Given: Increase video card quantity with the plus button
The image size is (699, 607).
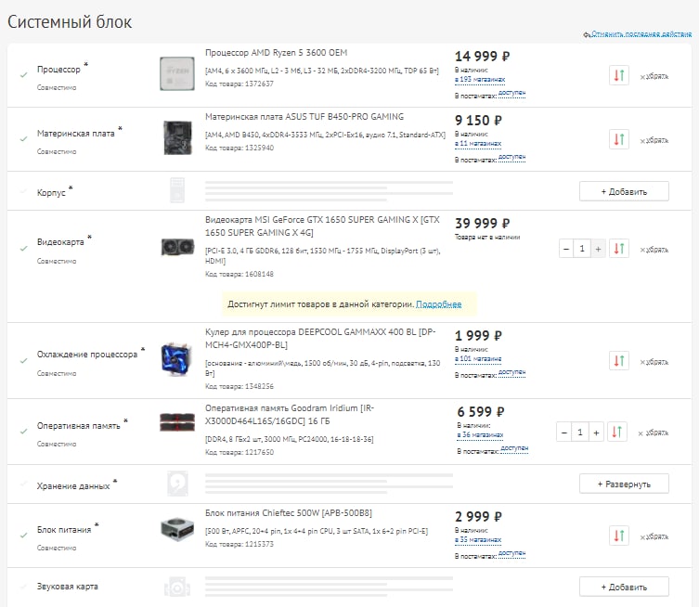Looking at the screenshot, I should pyautogui.click(x=598, y=249).
